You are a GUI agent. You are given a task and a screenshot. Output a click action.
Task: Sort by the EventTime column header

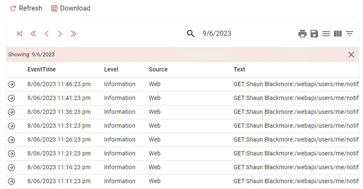[x=42, y=70]
